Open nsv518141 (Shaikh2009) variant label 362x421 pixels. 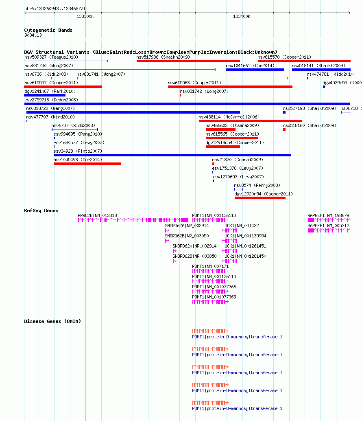318,66
